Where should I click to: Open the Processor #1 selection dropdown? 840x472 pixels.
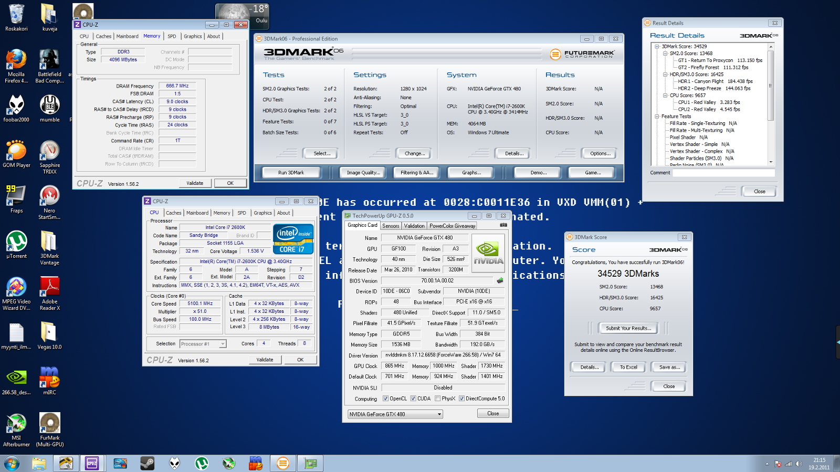203,344
